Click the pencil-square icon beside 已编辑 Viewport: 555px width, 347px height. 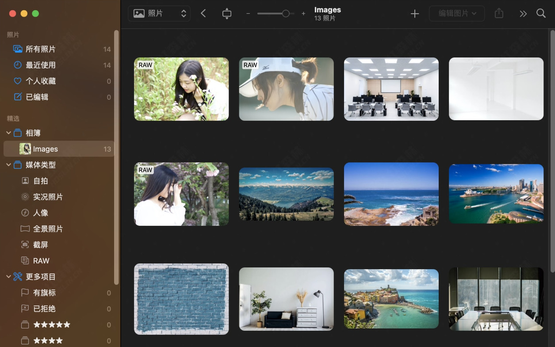point(18,97)
